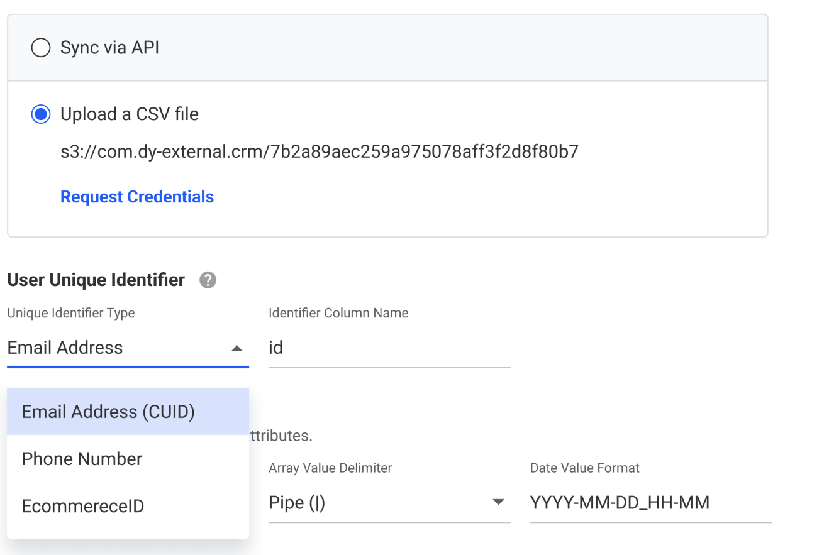Click the help icon next to User Unique Identifier
Viewport: 829px width, 555px height.
click(208, 280)
